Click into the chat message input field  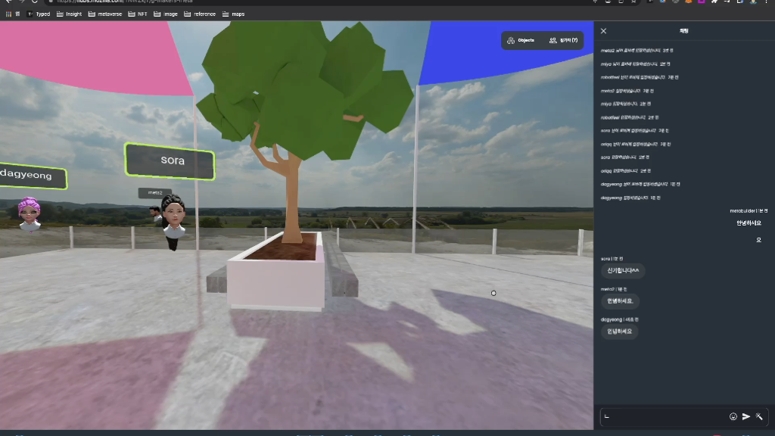click(662, 416)
